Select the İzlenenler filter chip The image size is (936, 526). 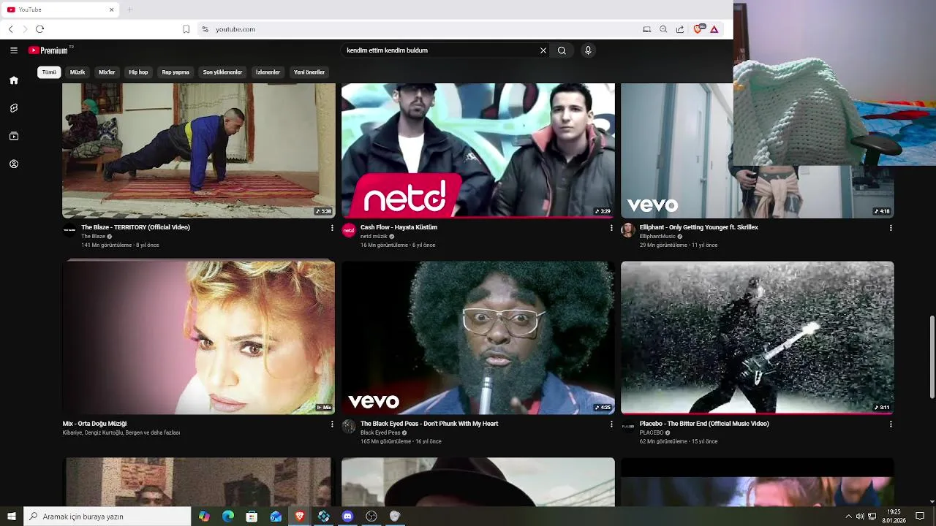click(268, 72)
